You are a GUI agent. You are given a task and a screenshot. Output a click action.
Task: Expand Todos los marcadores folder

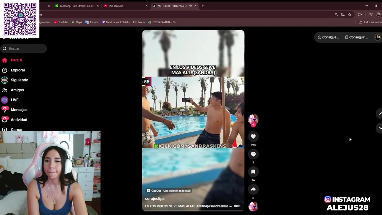pos(370,22)
